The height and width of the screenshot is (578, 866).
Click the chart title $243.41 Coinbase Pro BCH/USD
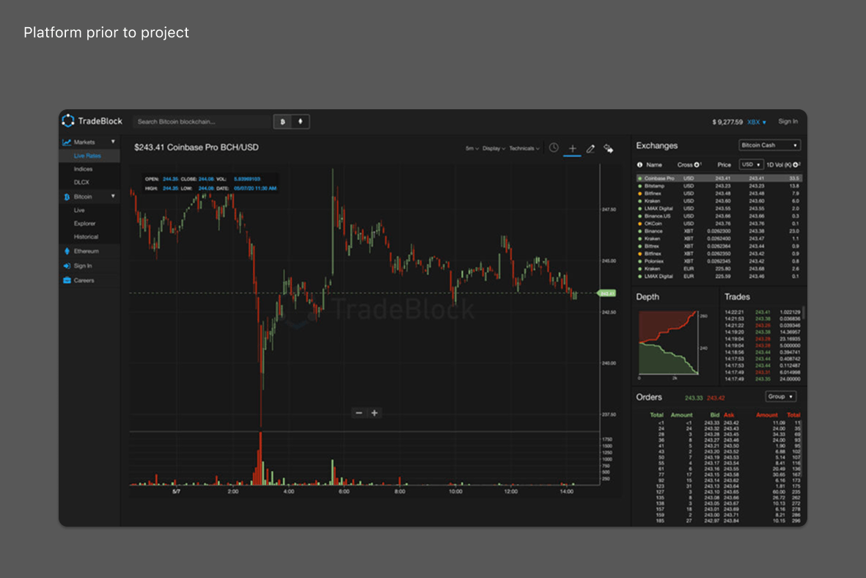(x=196, y=147)
